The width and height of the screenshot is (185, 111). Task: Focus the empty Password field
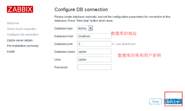pos(94,67)
